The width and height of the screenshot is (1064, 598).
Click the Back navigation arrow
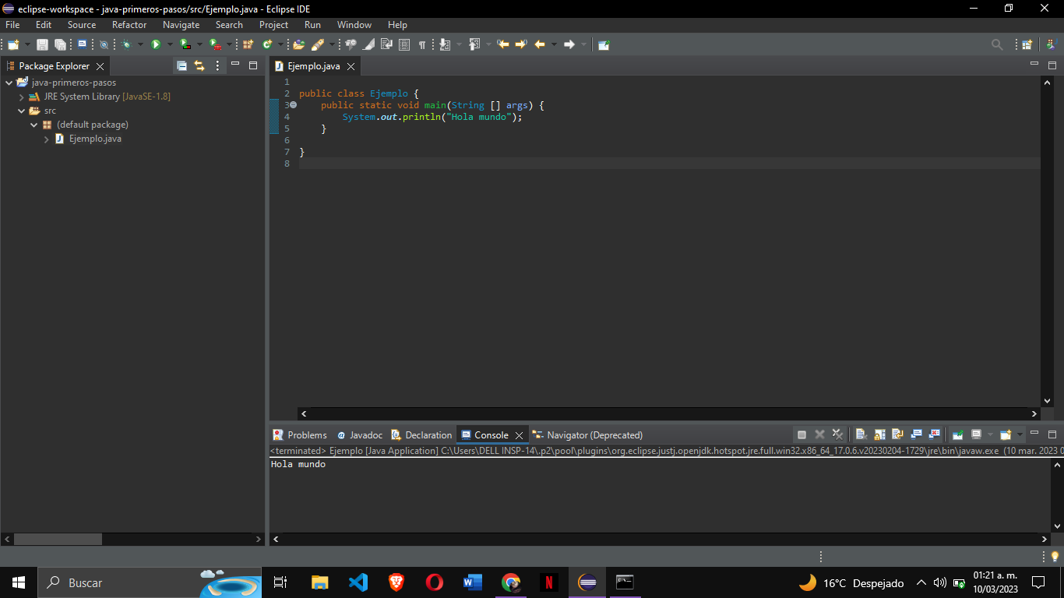pos(540,44)
